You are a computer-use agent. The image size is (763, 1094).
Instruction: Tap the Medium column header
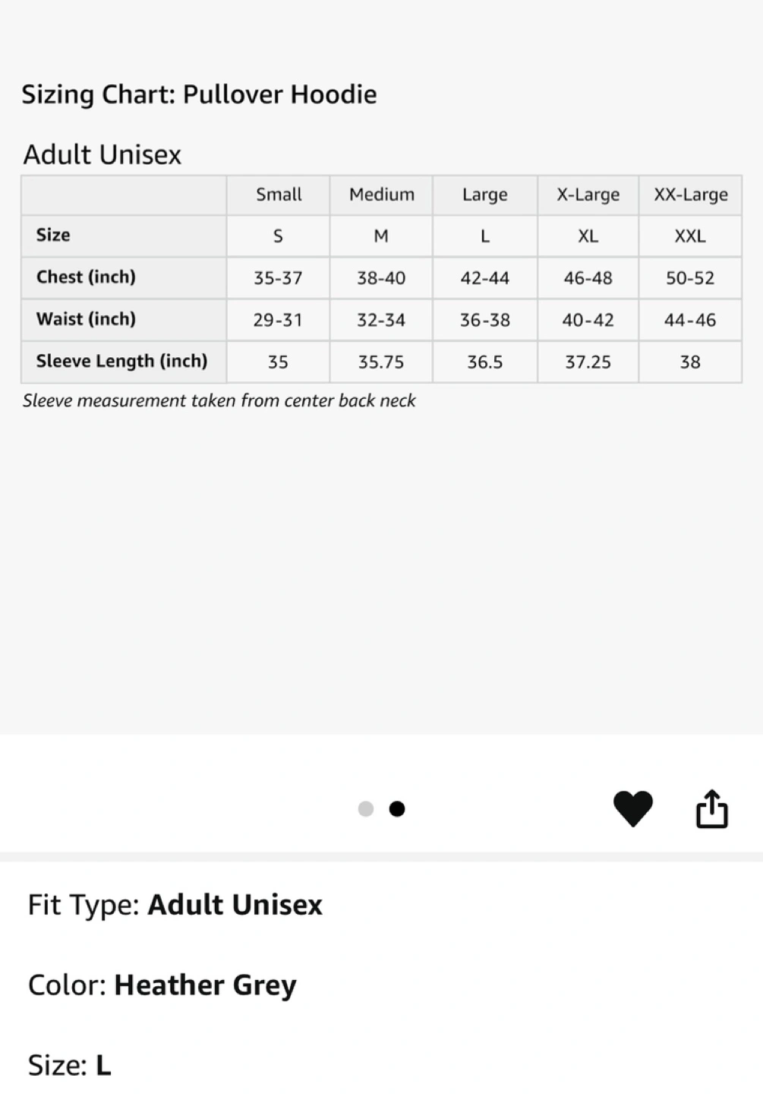pyautogui.click(x=382, y=194)
